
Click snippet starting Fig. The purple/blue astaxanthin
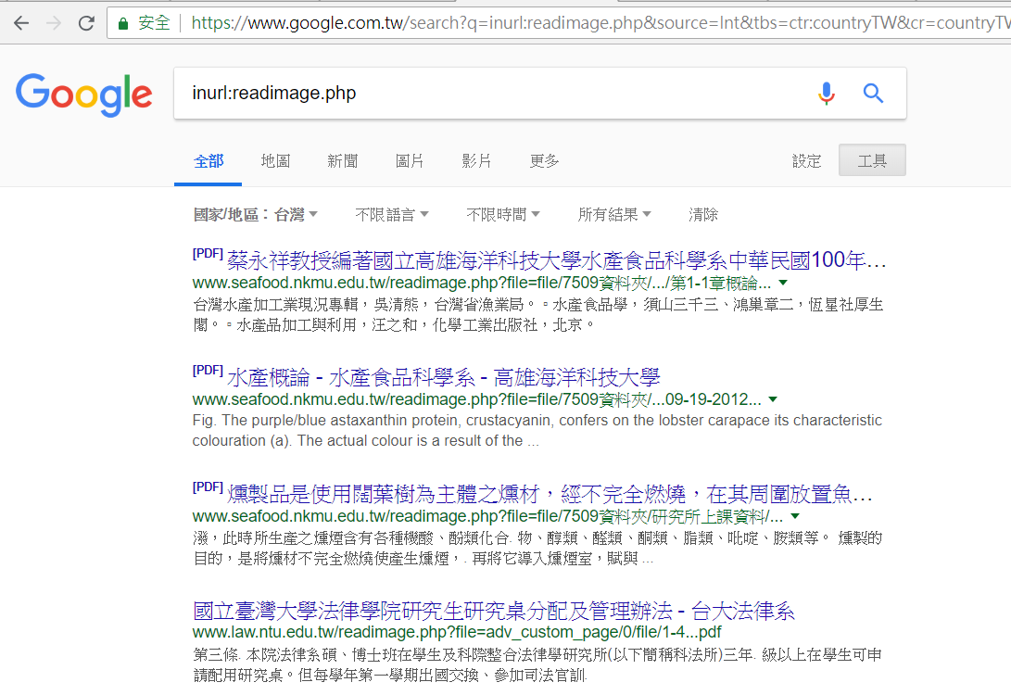[x=537, y=431]
